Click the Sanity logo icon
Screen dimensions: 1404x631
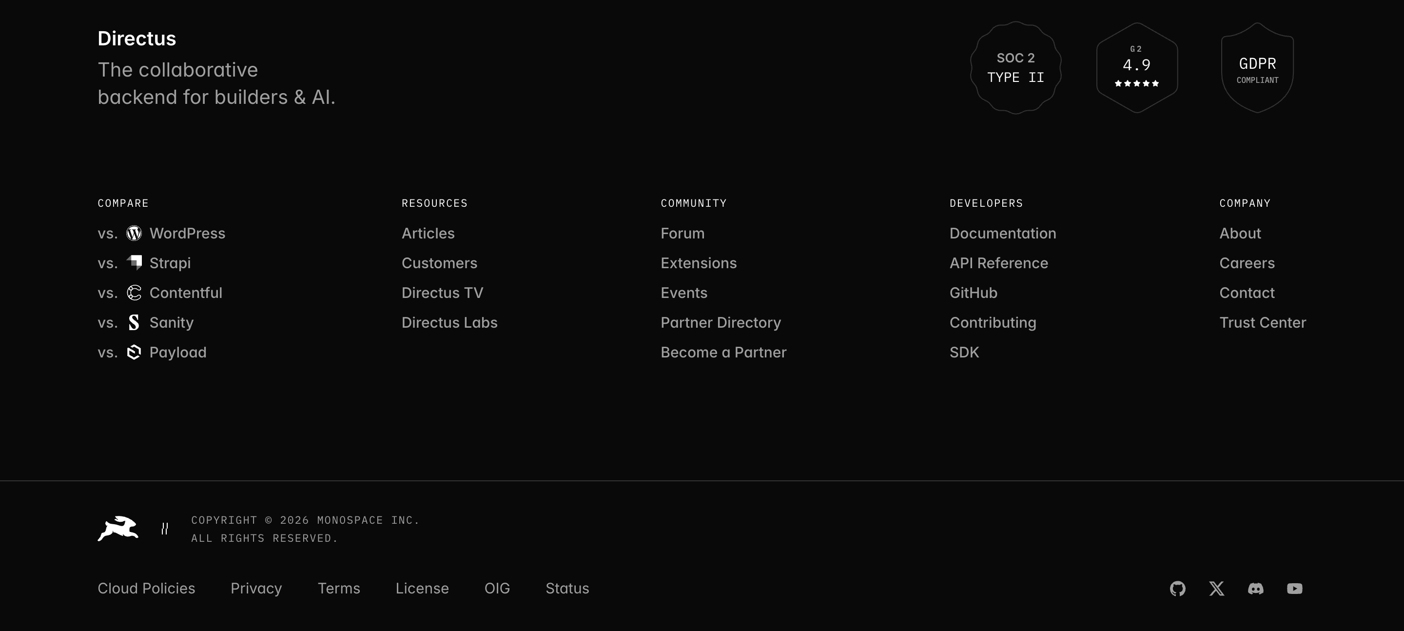pyautogui.click(x=134, y=322)
